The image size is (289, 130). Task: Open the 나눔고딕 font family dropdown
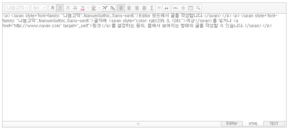(17, 8)
